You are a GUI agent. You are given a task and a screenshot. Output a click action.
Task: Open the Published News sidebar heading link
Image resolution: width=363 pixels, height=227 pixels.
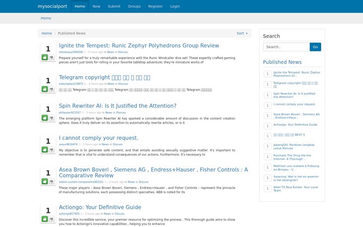282,62
